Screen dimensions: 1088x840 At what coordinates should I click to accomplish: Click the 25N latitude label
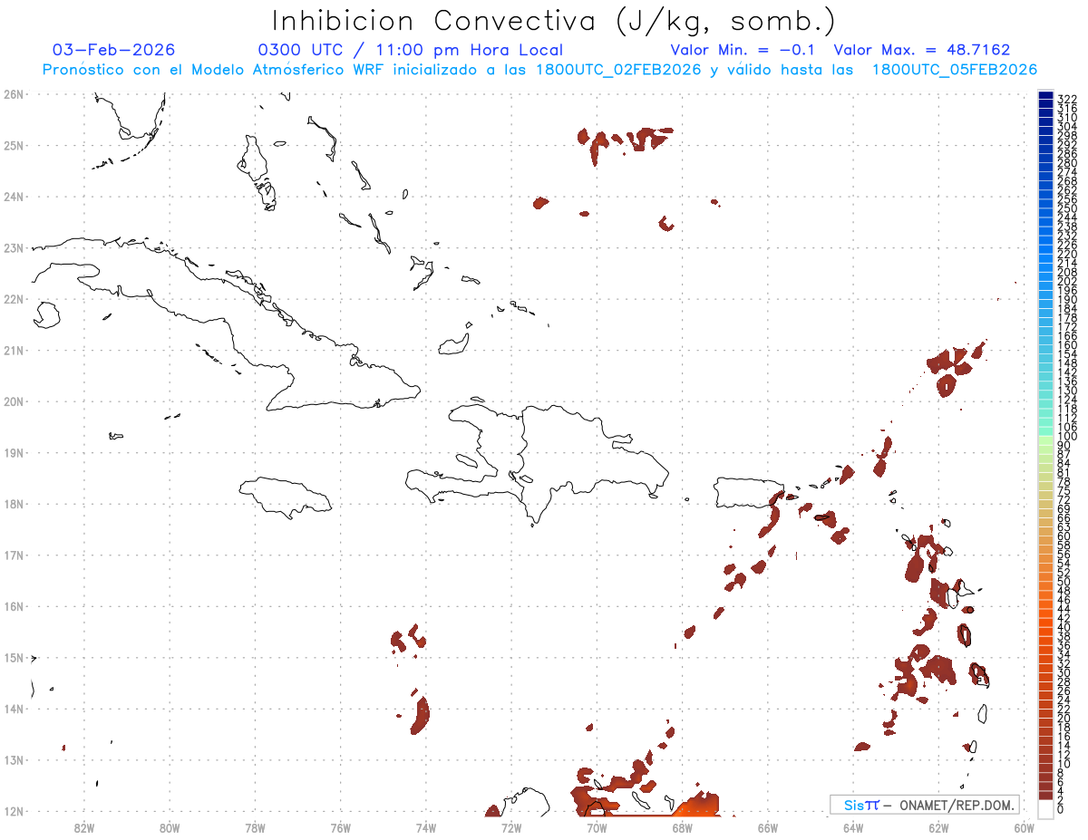[13, 145]
